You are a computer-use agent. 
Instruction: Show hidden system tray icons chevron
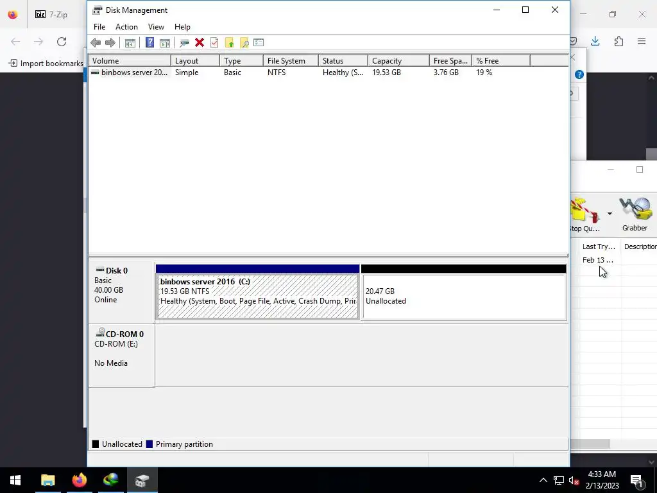[543, 480]
